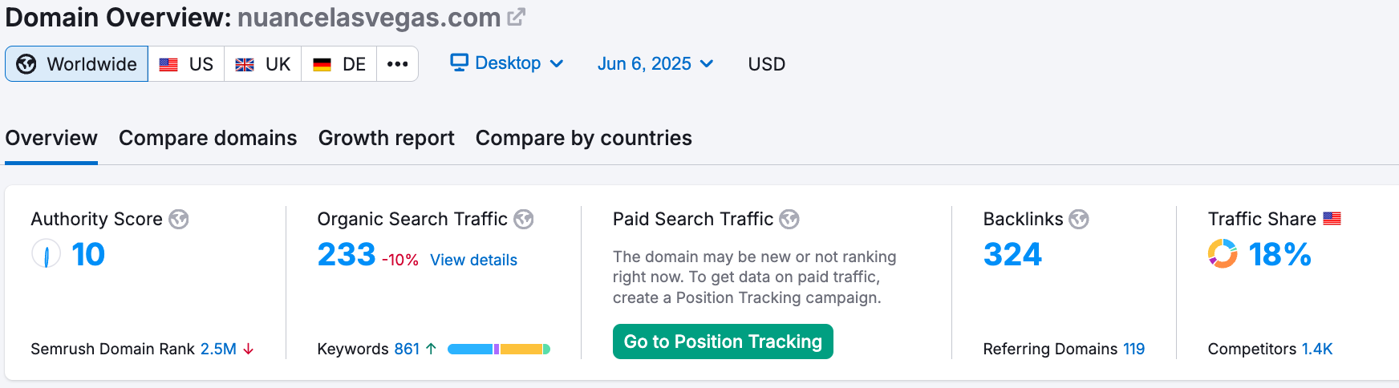The width and height of the screenshot is (1399, 388).
Task: Click the Traffic Share donut chart icon
Action: pos(1223,254)
